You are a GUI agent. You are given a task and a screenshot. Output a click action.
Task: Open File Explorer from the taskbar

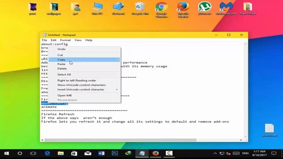61,153
